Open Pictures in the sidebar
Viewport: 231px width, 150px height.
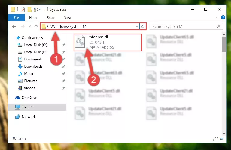(31, 81)
